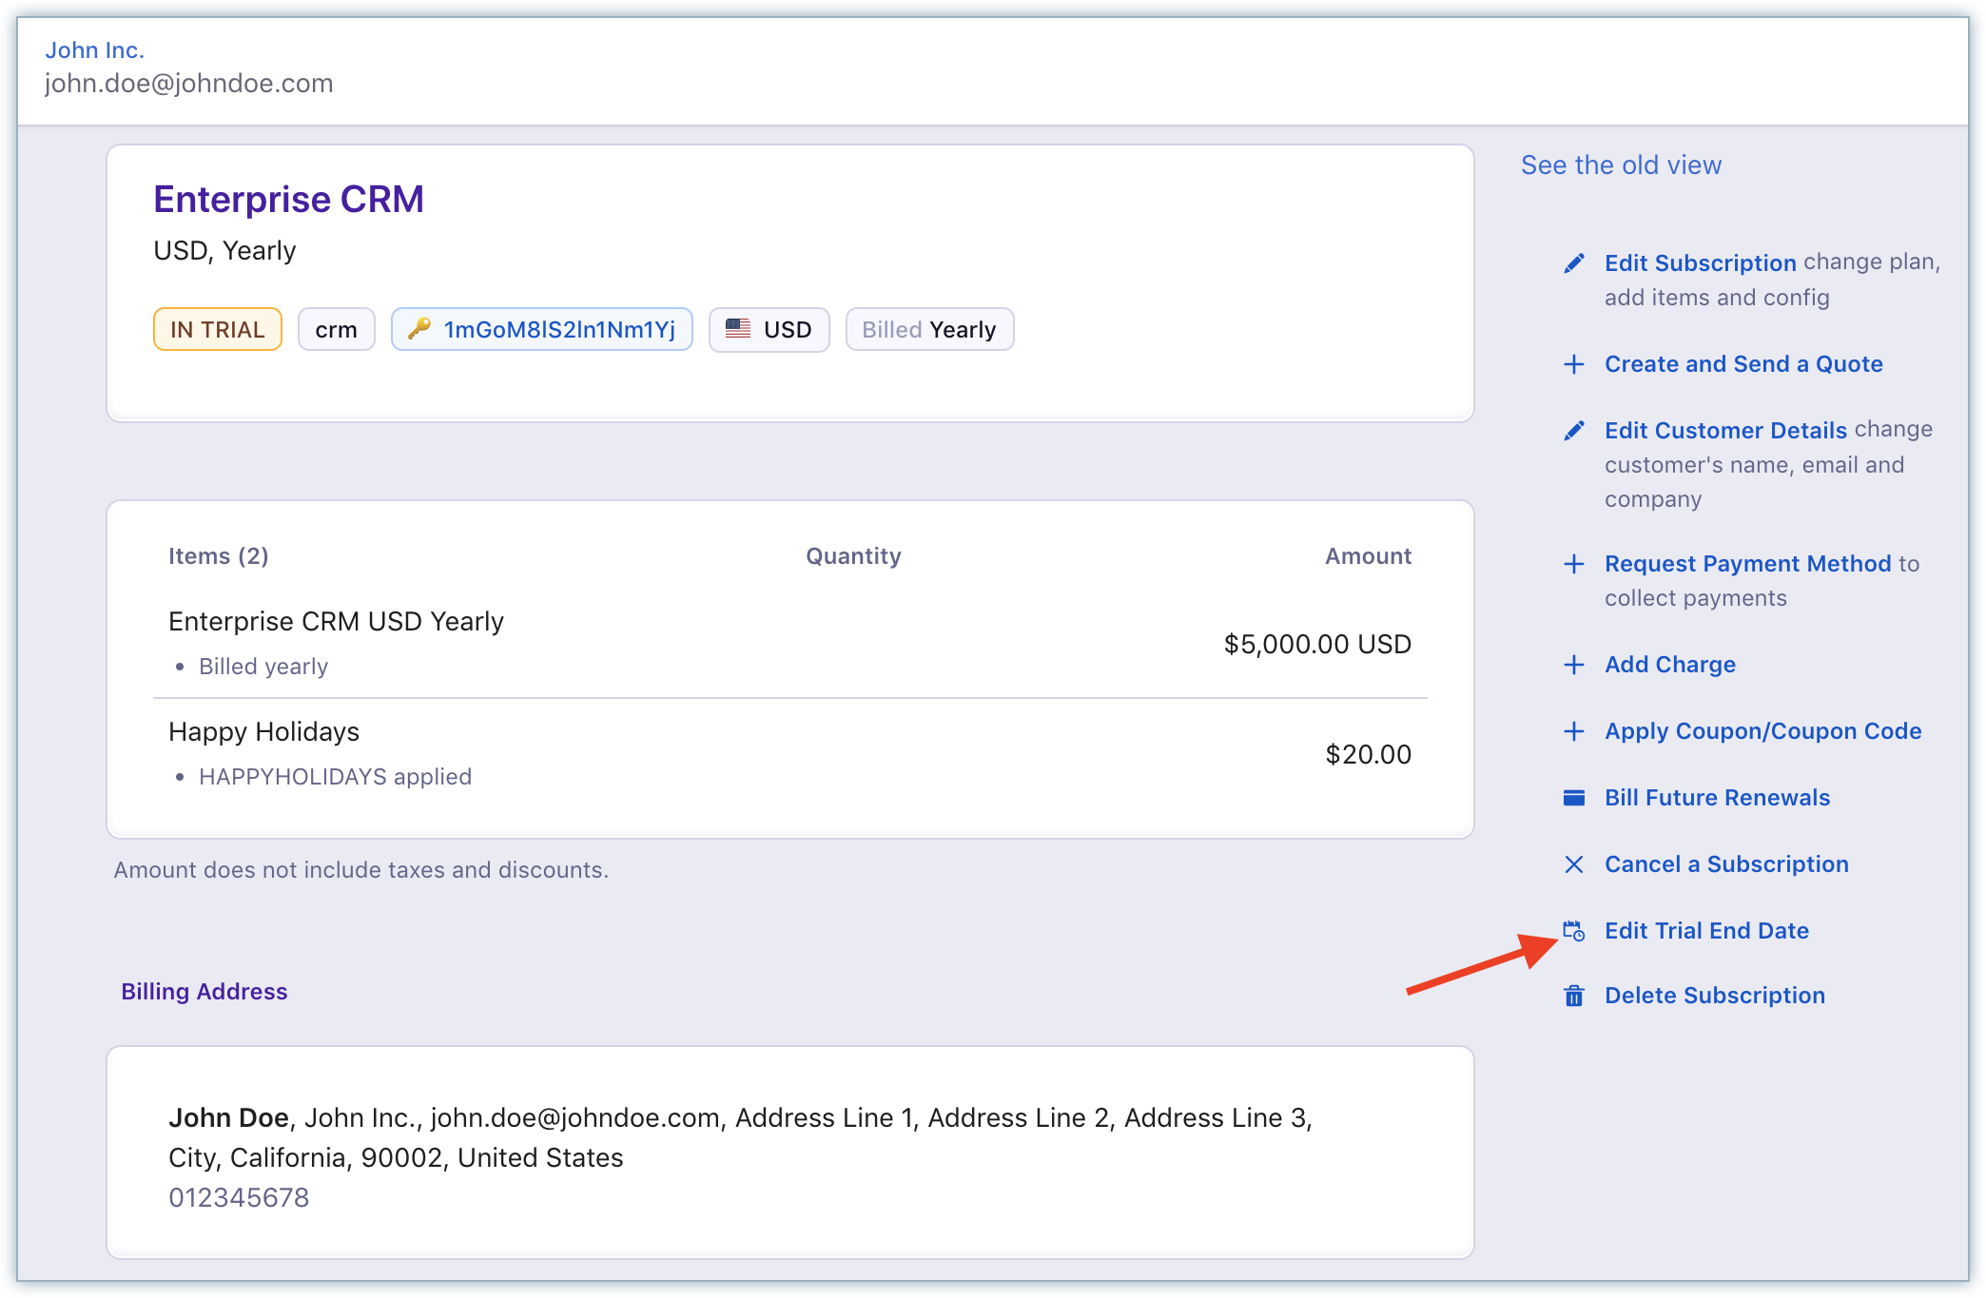Click the trash icon beside Delete Subscription
Screen dimensions: 1986x1298
pos(1574,996)
